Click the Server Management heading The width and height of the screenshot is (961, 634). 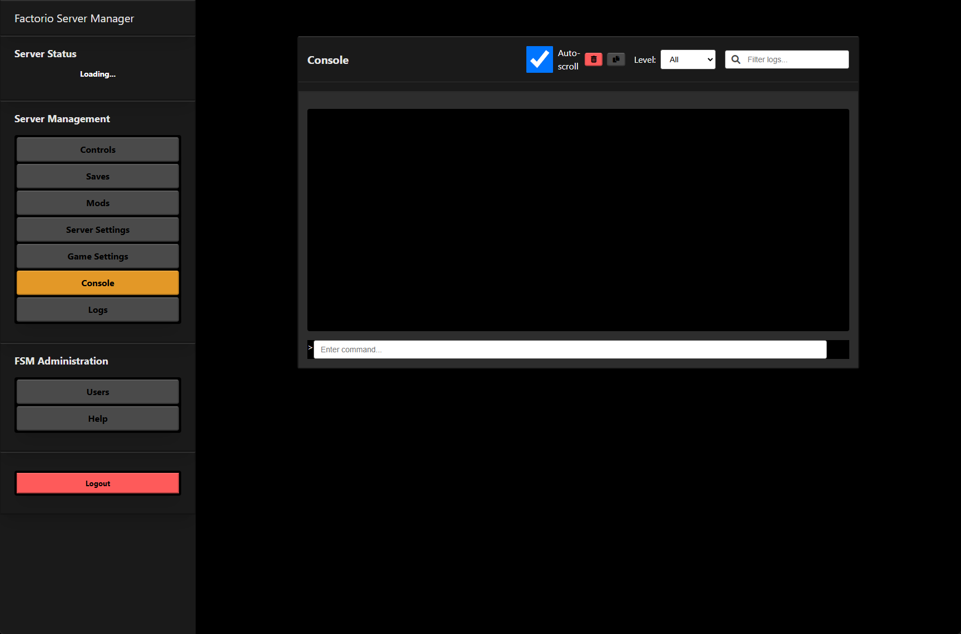click(x=62, y=119)
